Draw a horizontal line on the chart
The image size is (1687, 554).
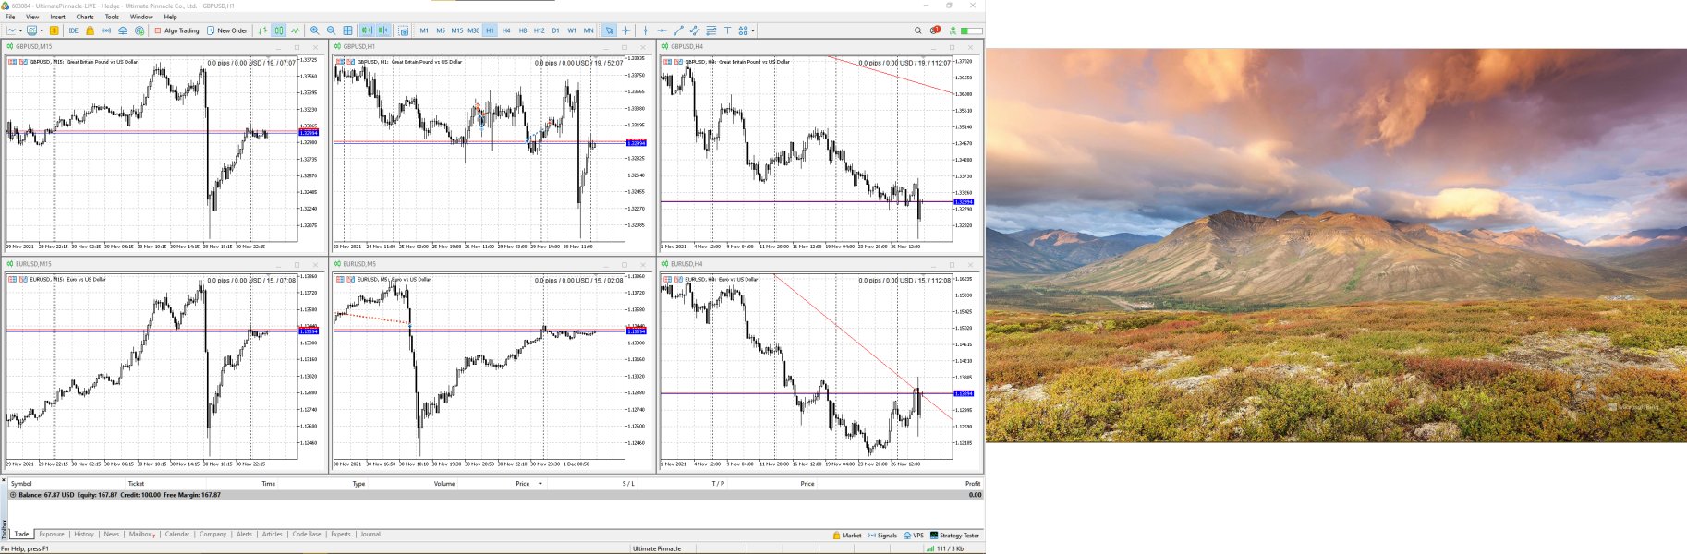pos(661,30)
